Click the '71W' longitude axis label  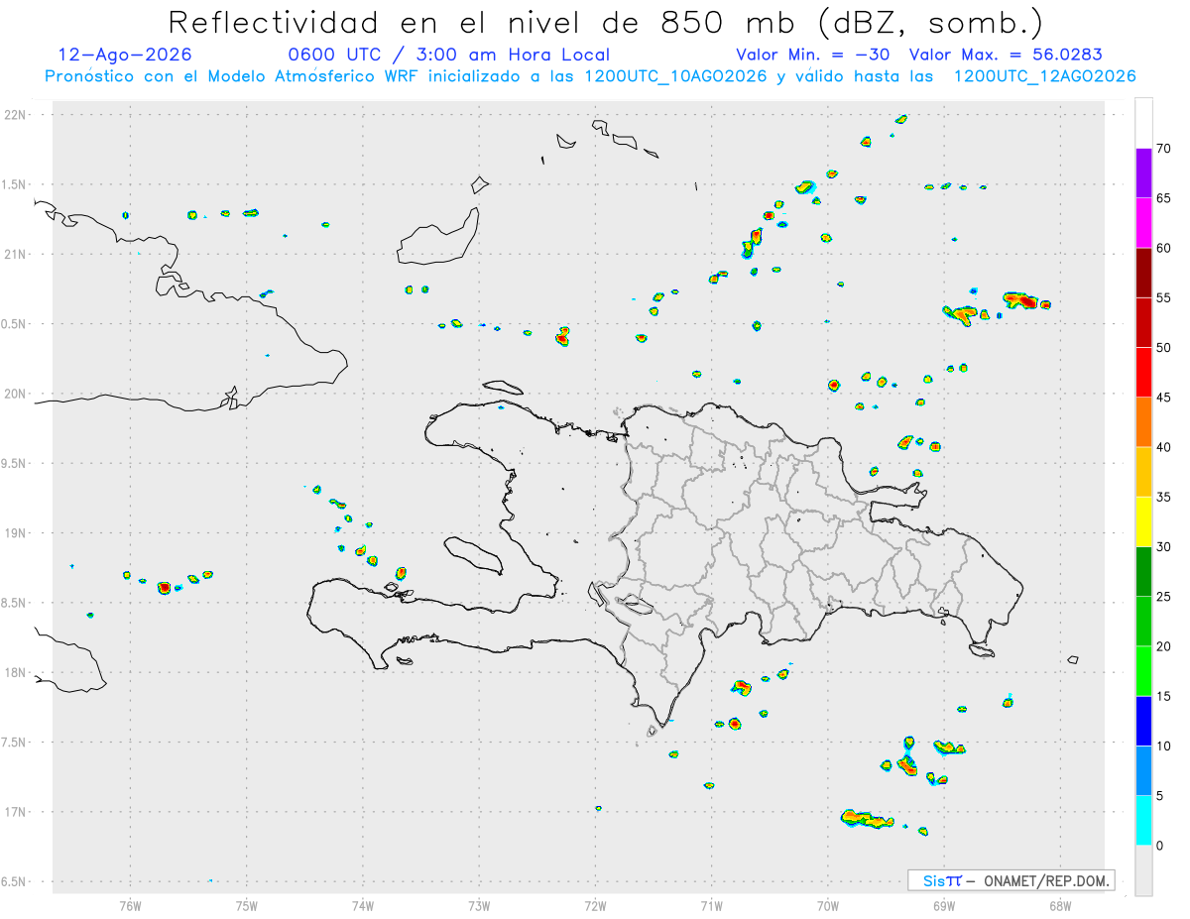[711, 904]
